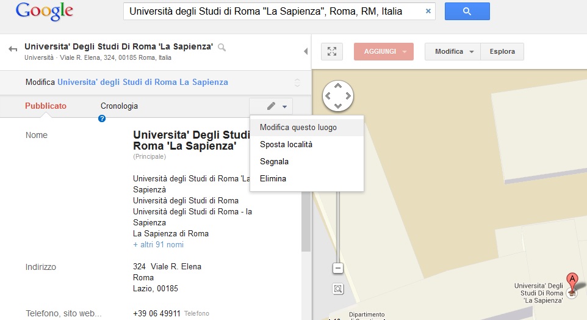Select Segnala in the dropdown menu

[x=306, y=161]
